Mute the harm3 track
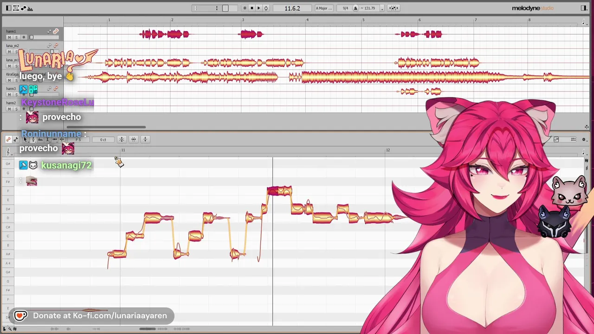The width and height of the screenshot is (594, 334). 9,94
